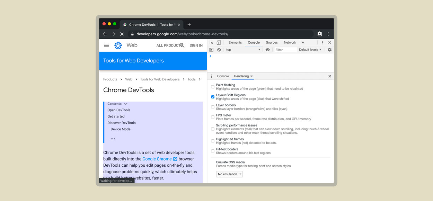The width and height of the screenshot is (433, 201).
Task: Click the SIGN IN button
Action: [196, 45]
